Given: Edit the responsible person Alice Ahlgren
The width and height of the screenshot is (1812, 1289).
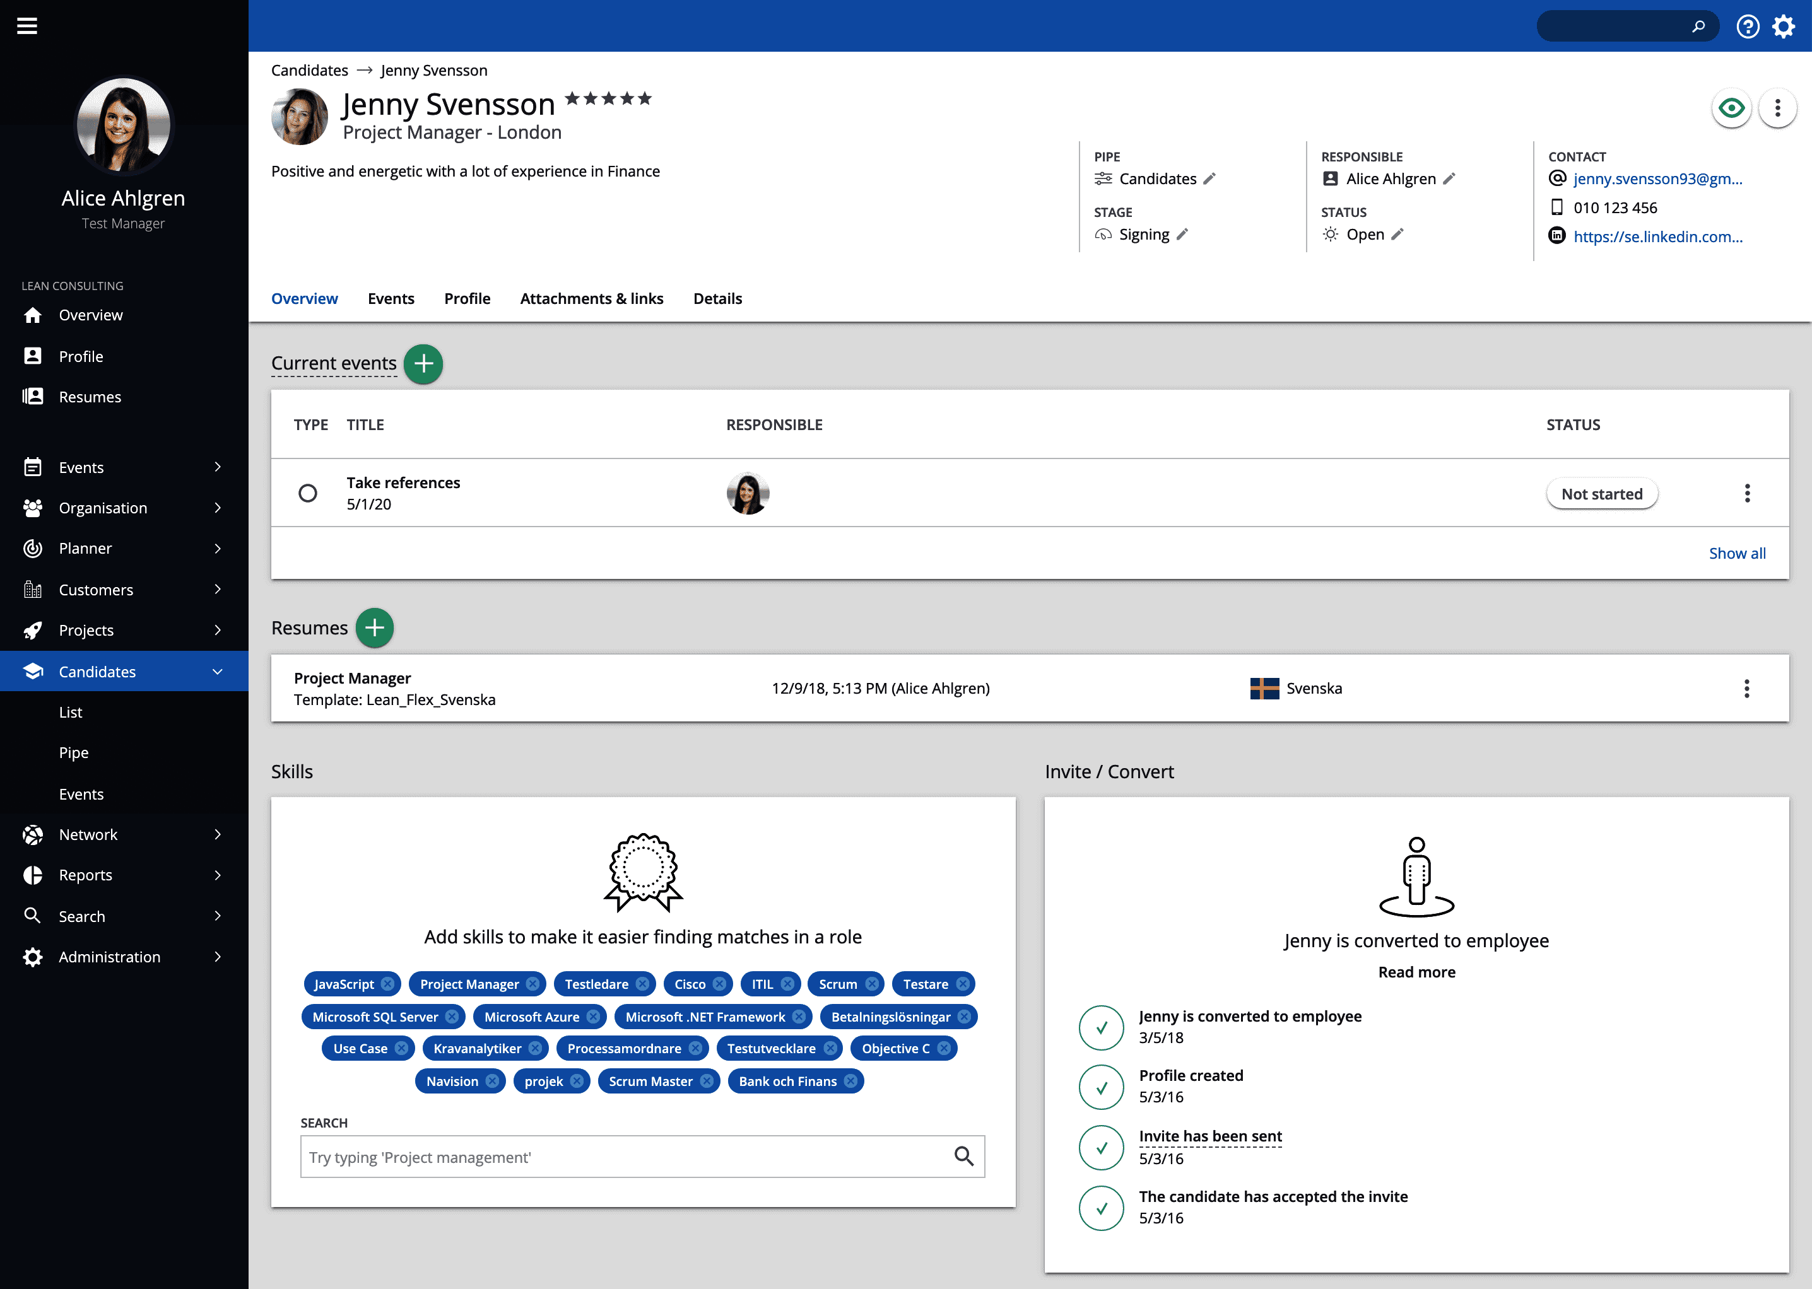Looking at the screenshot, I should [1450, 178].
